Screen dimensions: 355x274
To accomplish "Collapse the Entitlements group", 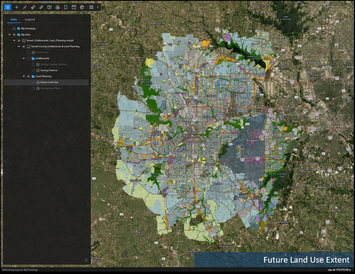I will tap(24, 58).
